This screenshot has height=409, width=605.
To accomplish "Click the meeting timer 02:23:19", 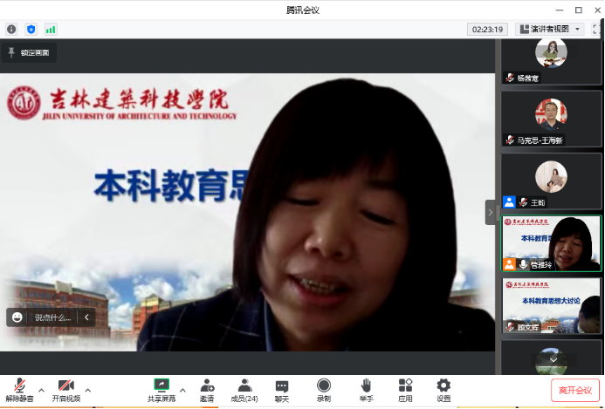I will (487, 30).
